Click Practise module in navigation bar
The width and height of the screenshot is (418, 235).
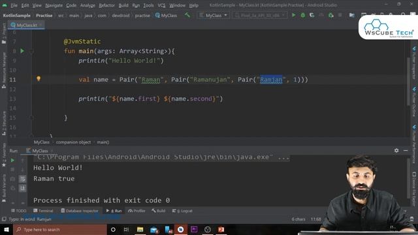point(44,16)
